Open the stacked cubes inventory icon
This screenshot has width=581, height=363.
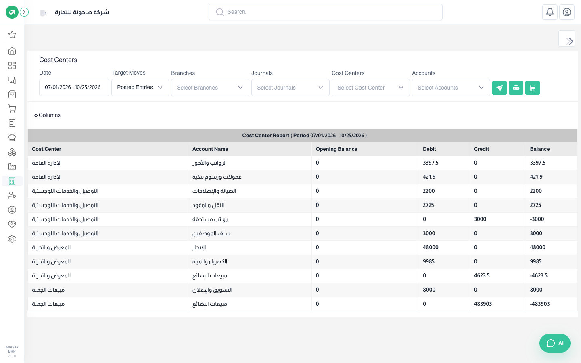[x=12, y=152]
